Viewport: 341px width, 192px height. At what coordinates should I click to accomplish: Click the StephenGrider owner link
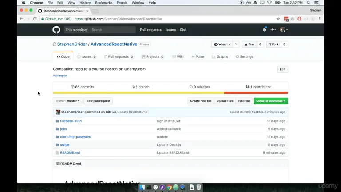coord(72,44)
